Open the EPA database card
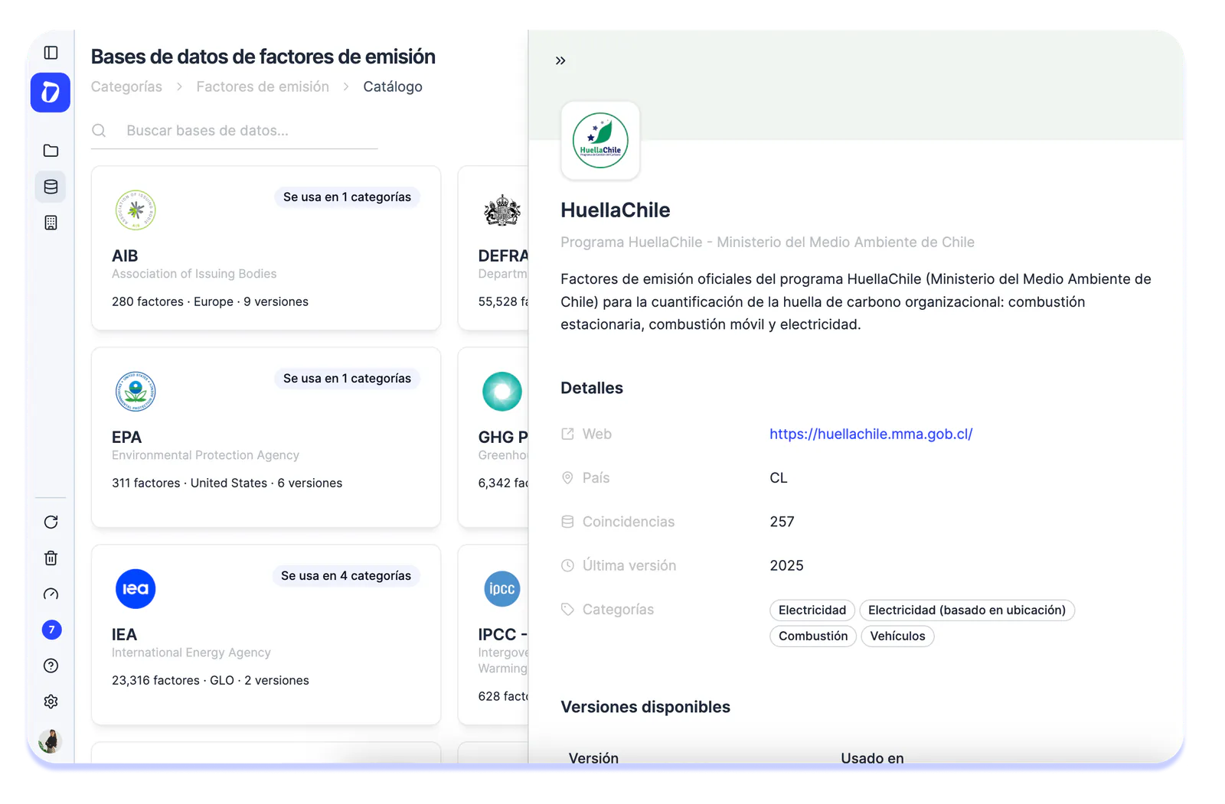This screenshot has width=1225, height=804. (x=266, y=438)
